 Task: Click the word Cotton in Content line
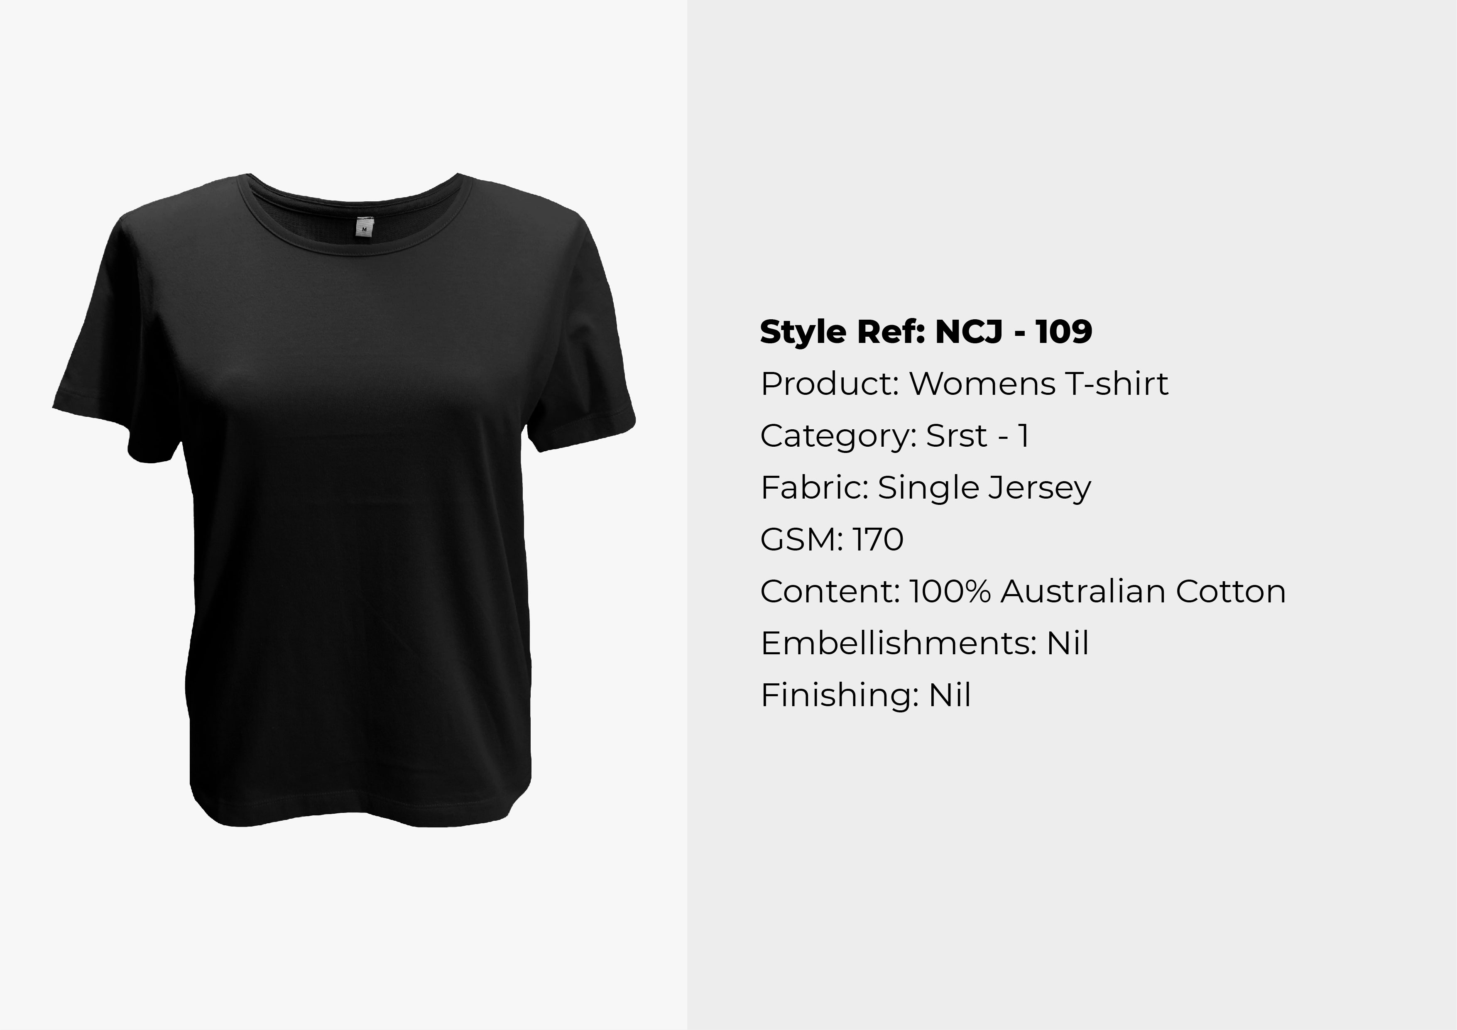click(x=1231, y=591)
